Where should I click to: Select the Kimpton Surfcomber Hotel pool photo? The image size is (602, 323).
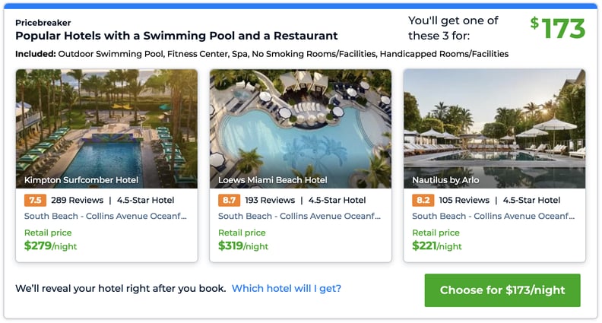pos(106,128)
